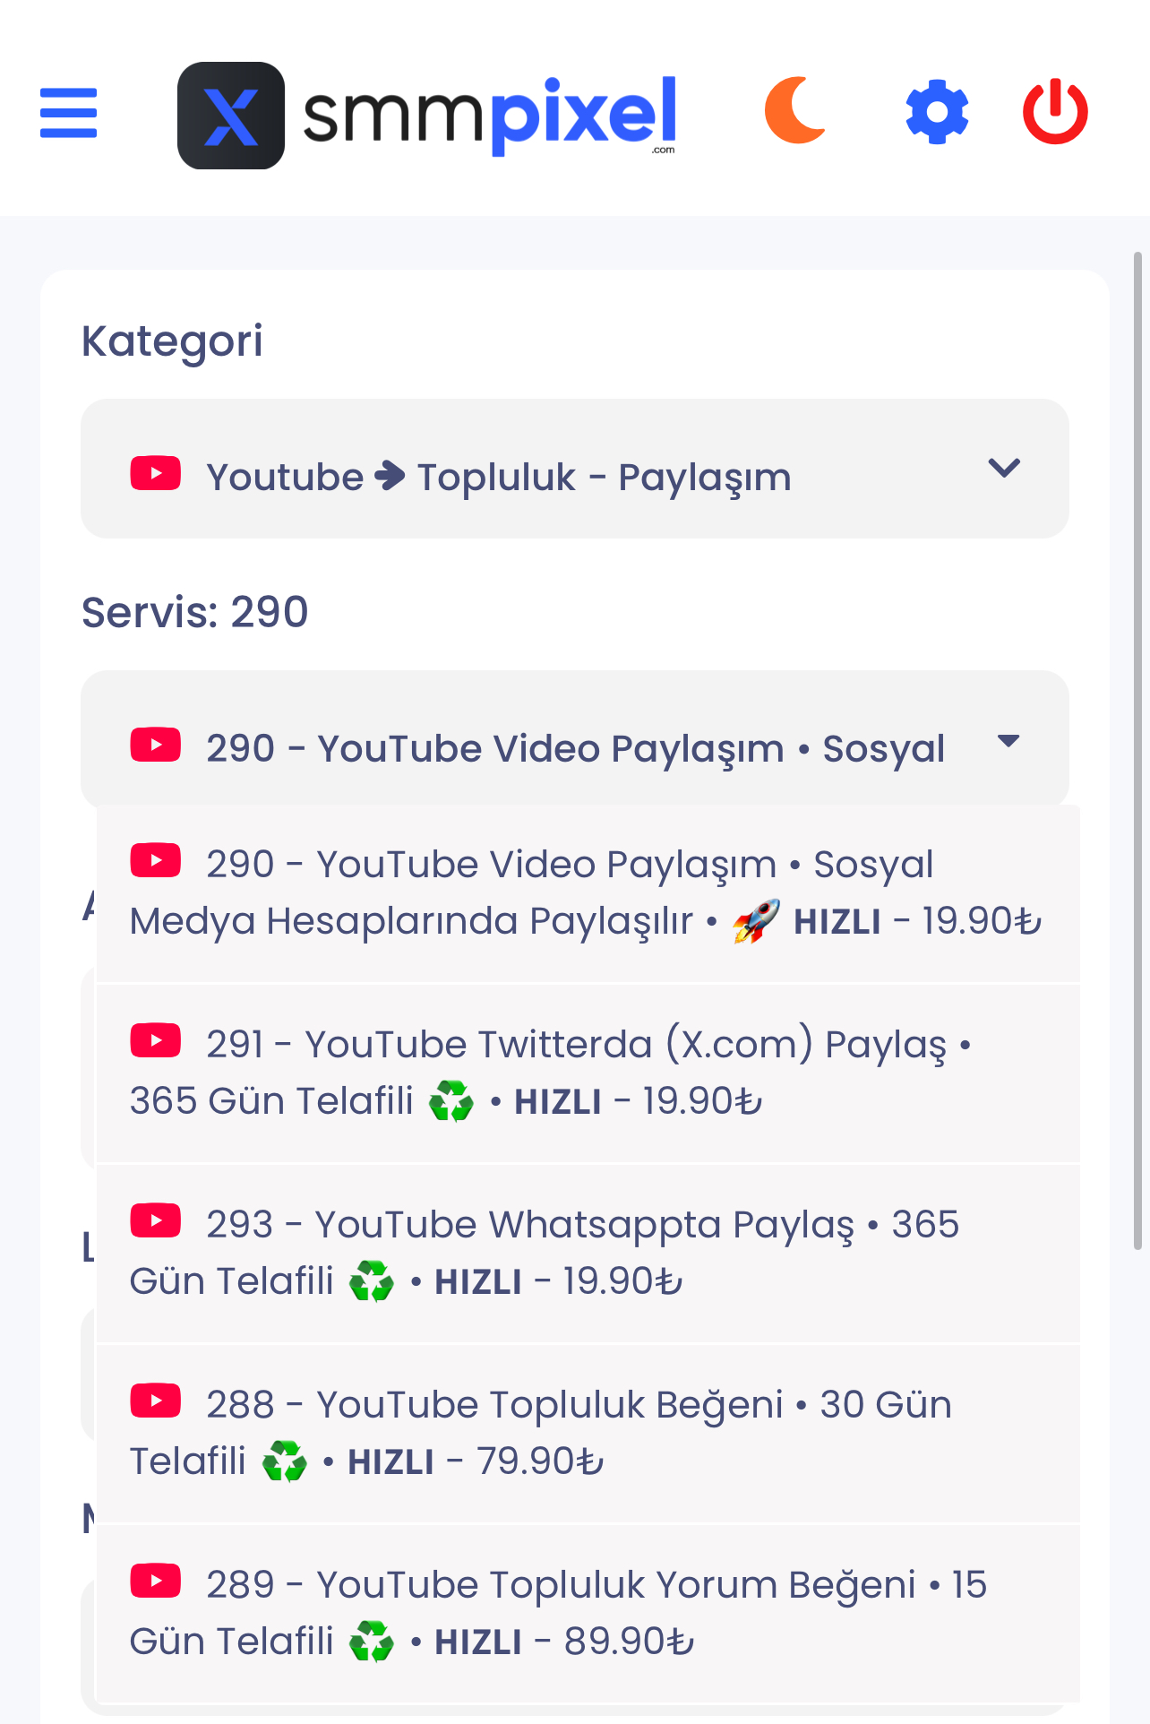Image resolution: width=1150 pixels, height=1724 pixels.
Task: Click the Kategori dropdown chevron
Action: click(x=1004, y=468)
